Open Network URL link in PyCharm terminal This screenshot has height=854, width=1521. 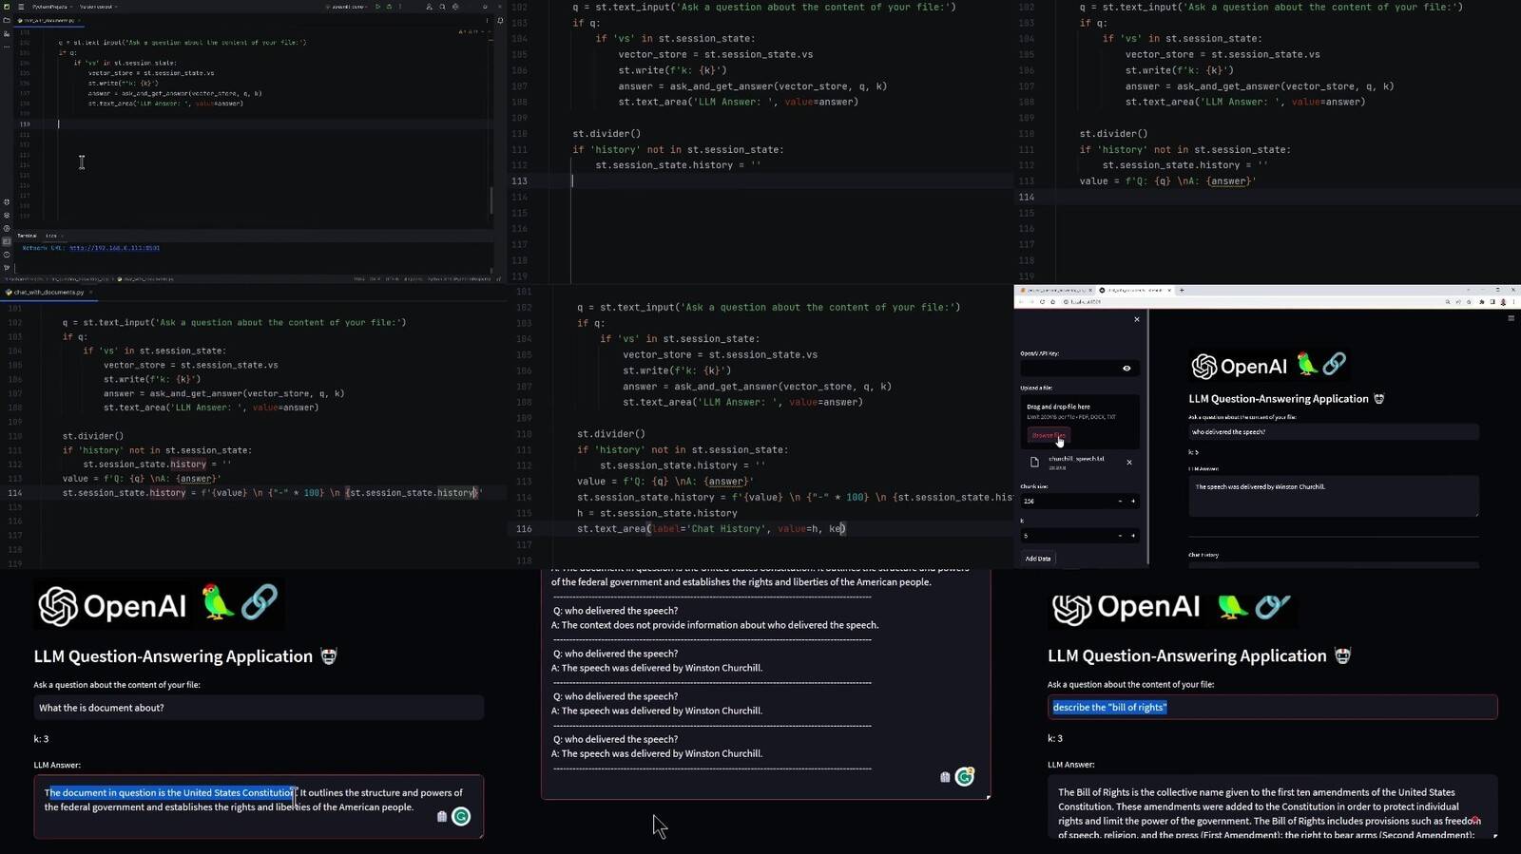(x=114, y=248)
